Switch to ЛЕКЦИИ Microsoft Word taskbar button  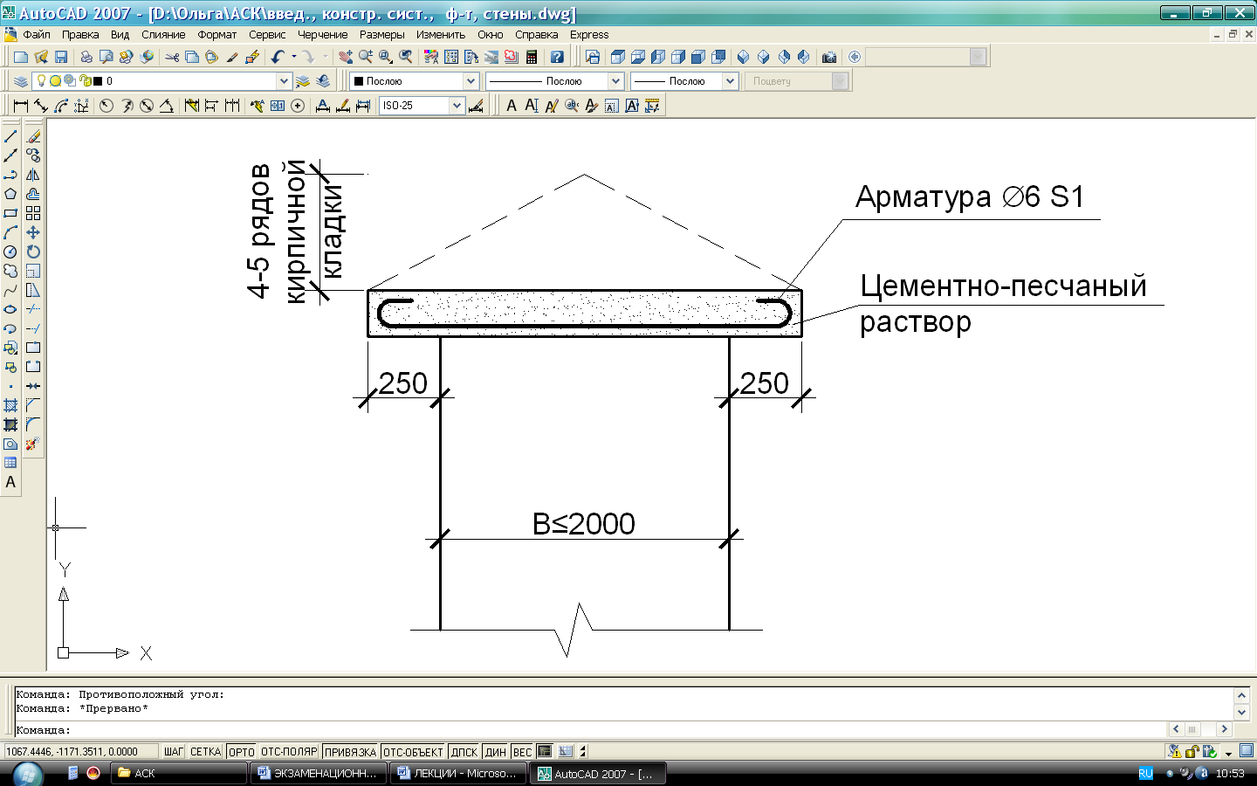coord(457,774)
